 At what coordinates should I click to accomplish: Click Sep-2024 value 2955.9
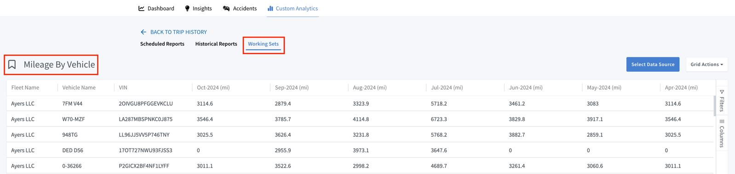[283, 151]
